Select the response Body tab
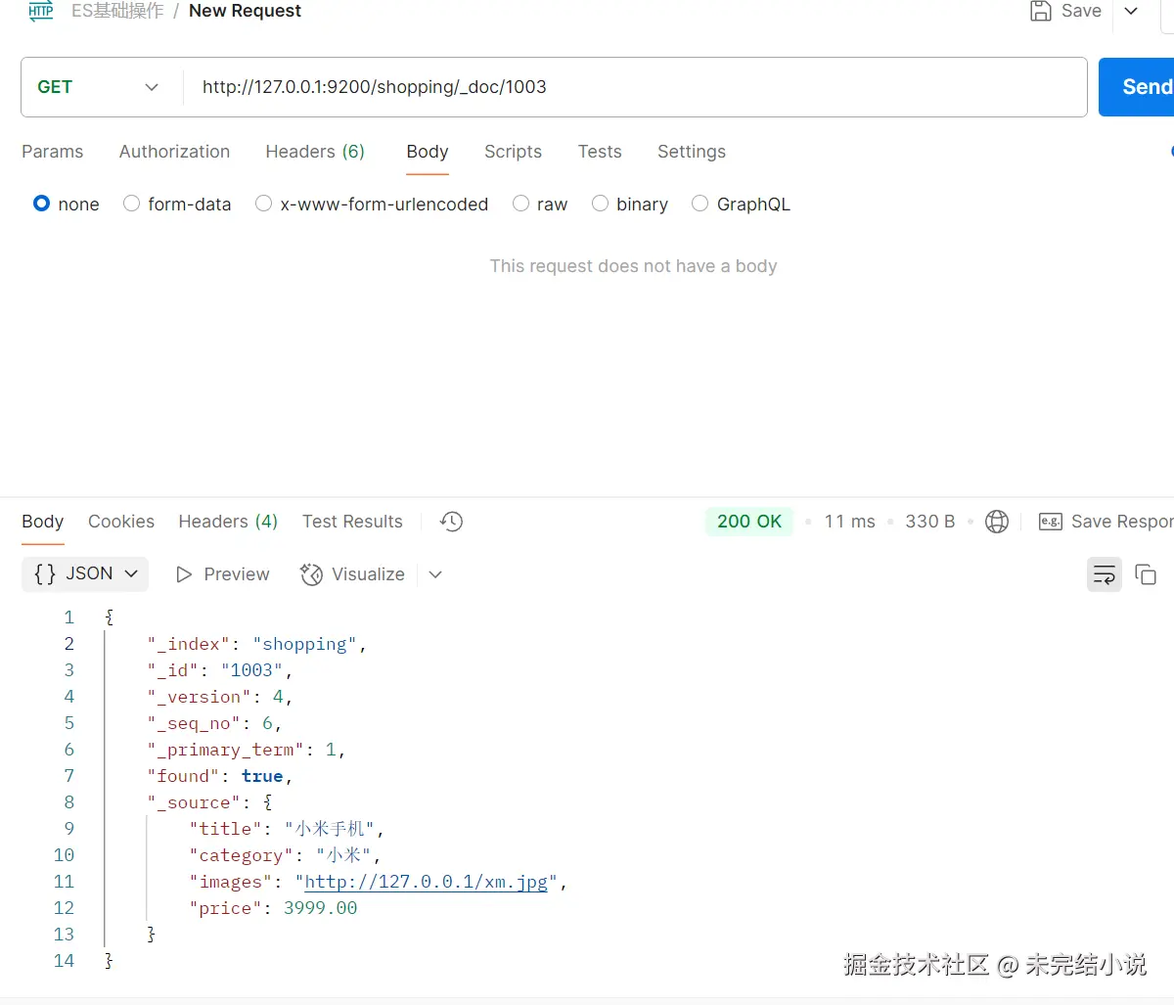Screen dimensions: 1174x1005 click(x=43, y=522)
